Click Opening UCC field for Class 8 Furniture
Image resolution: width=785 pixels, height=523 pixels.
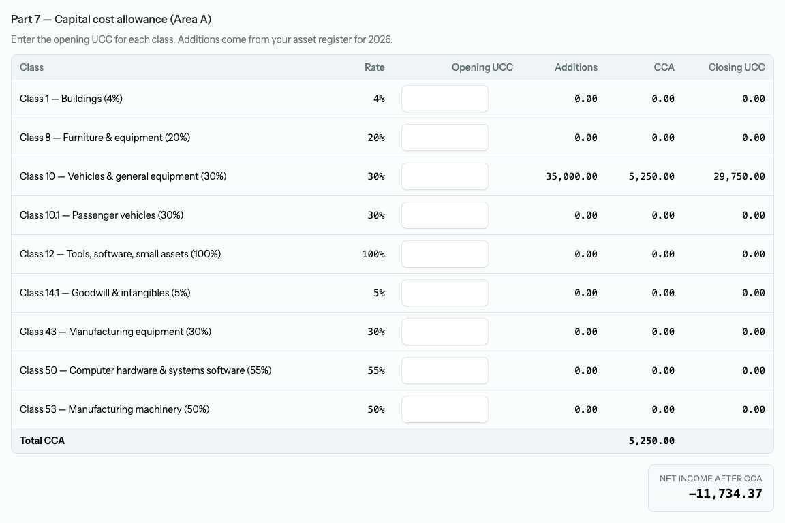pos(444,138)
